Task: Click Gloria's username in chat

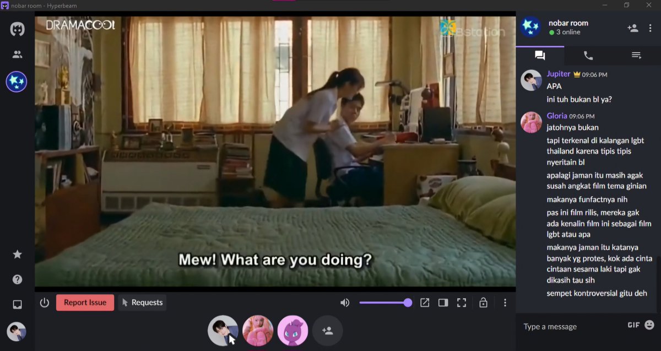Action: pyautogui.click(x=557, y=116)
